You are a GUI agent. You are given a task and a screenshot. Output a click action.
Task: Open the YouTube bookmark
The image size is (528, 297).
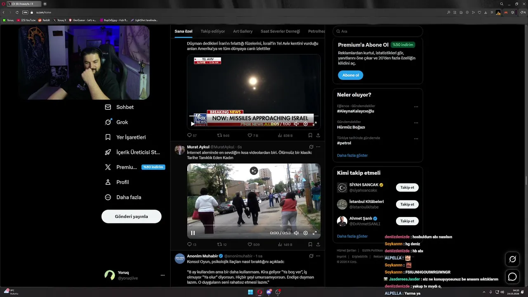coord(26,20)
